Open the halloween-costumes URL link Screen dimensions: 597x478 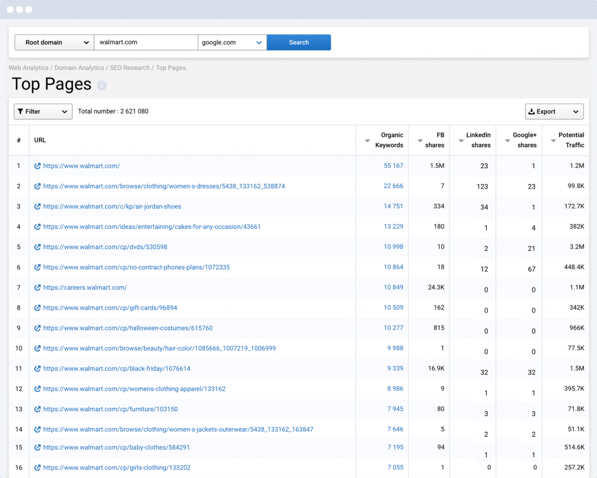(x=128, y=328)
